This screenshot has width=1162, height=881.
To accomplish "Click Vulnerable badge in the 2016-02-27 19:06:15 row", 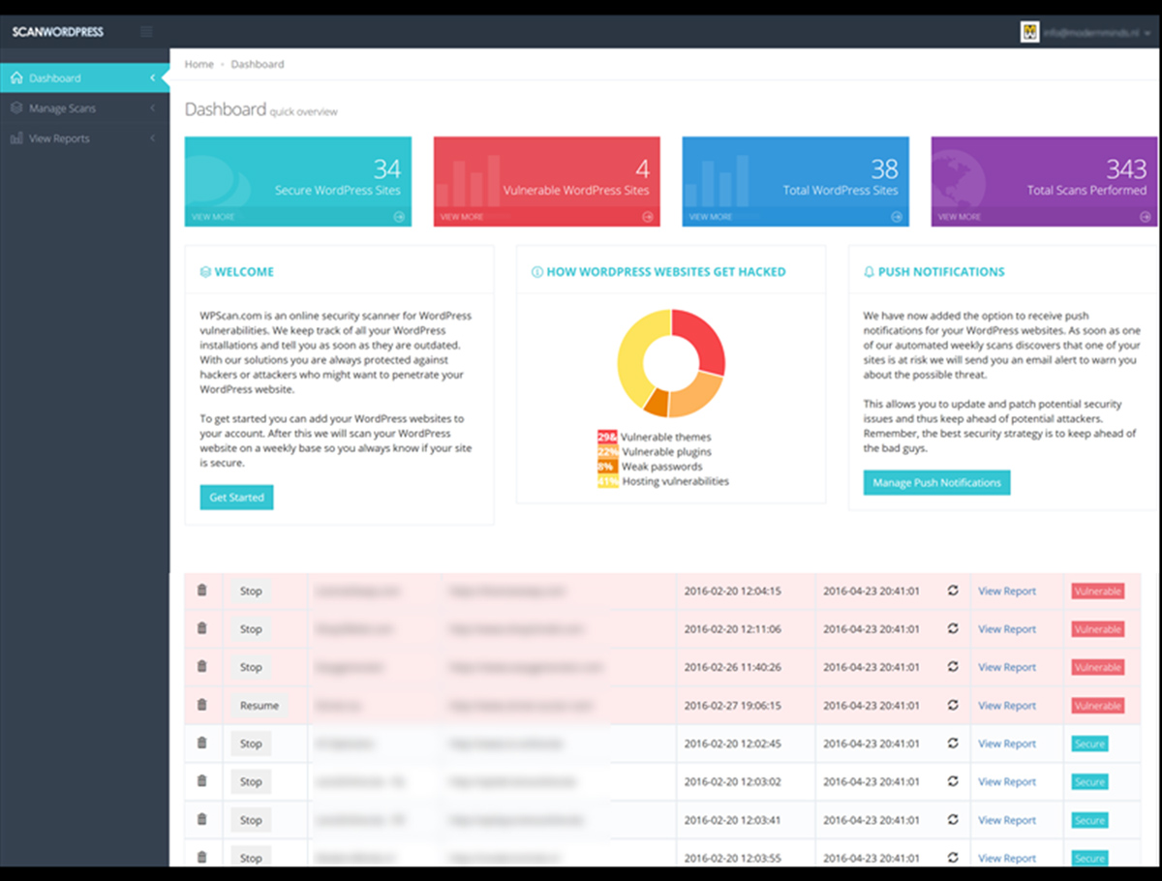I will pos(1098,706).
